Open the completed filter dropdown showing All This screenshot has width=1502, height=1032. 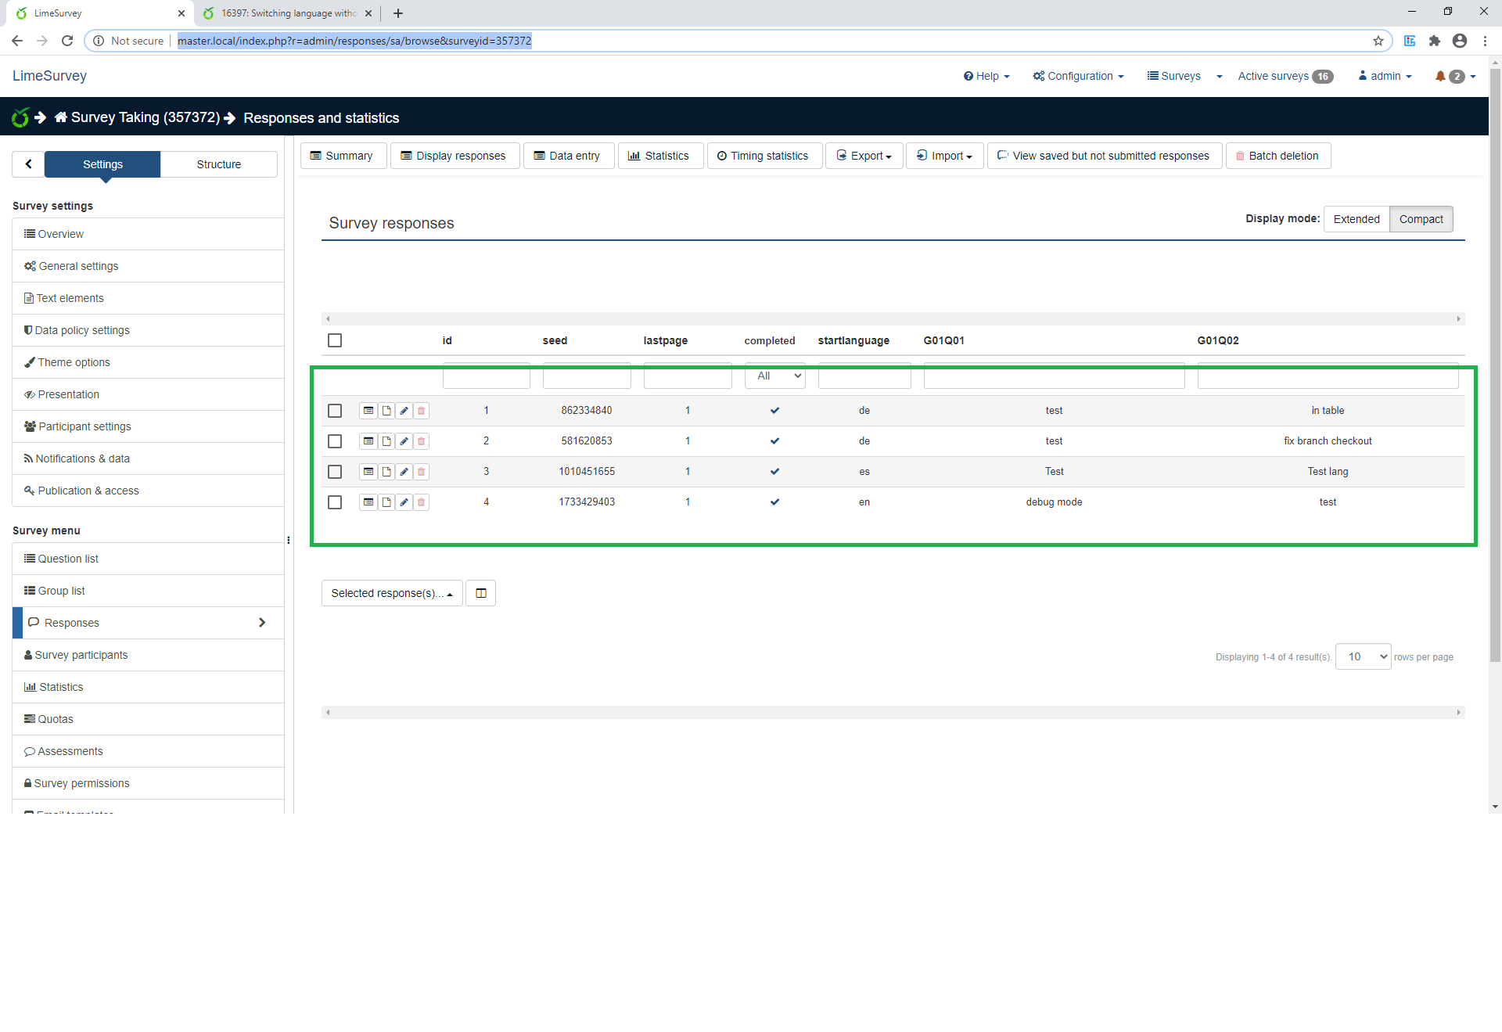774,376
